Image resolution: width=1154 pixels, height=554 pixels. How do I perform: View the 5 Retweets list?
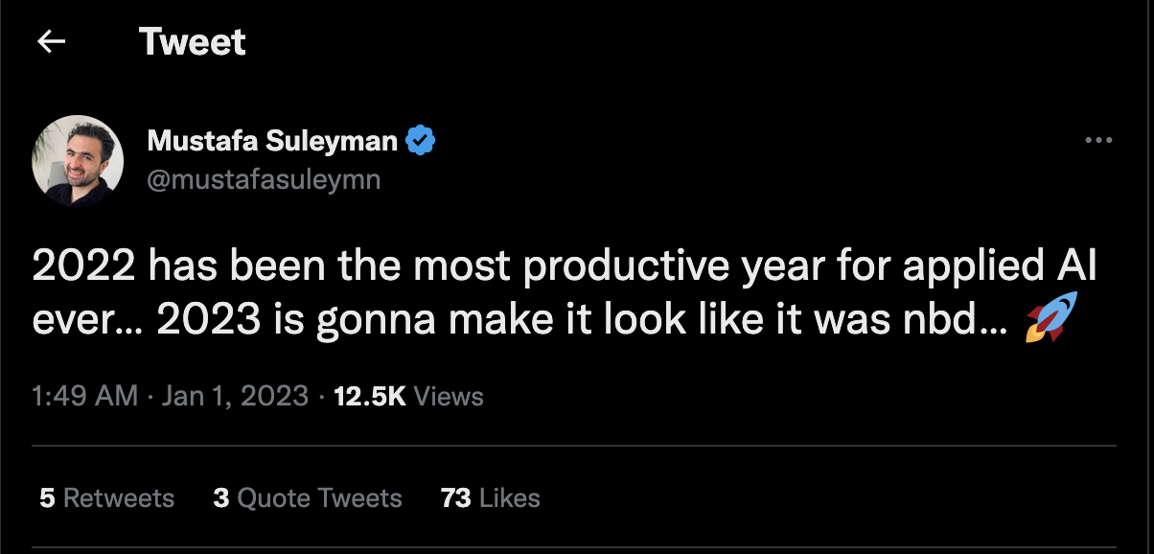[x=107, y=498]
